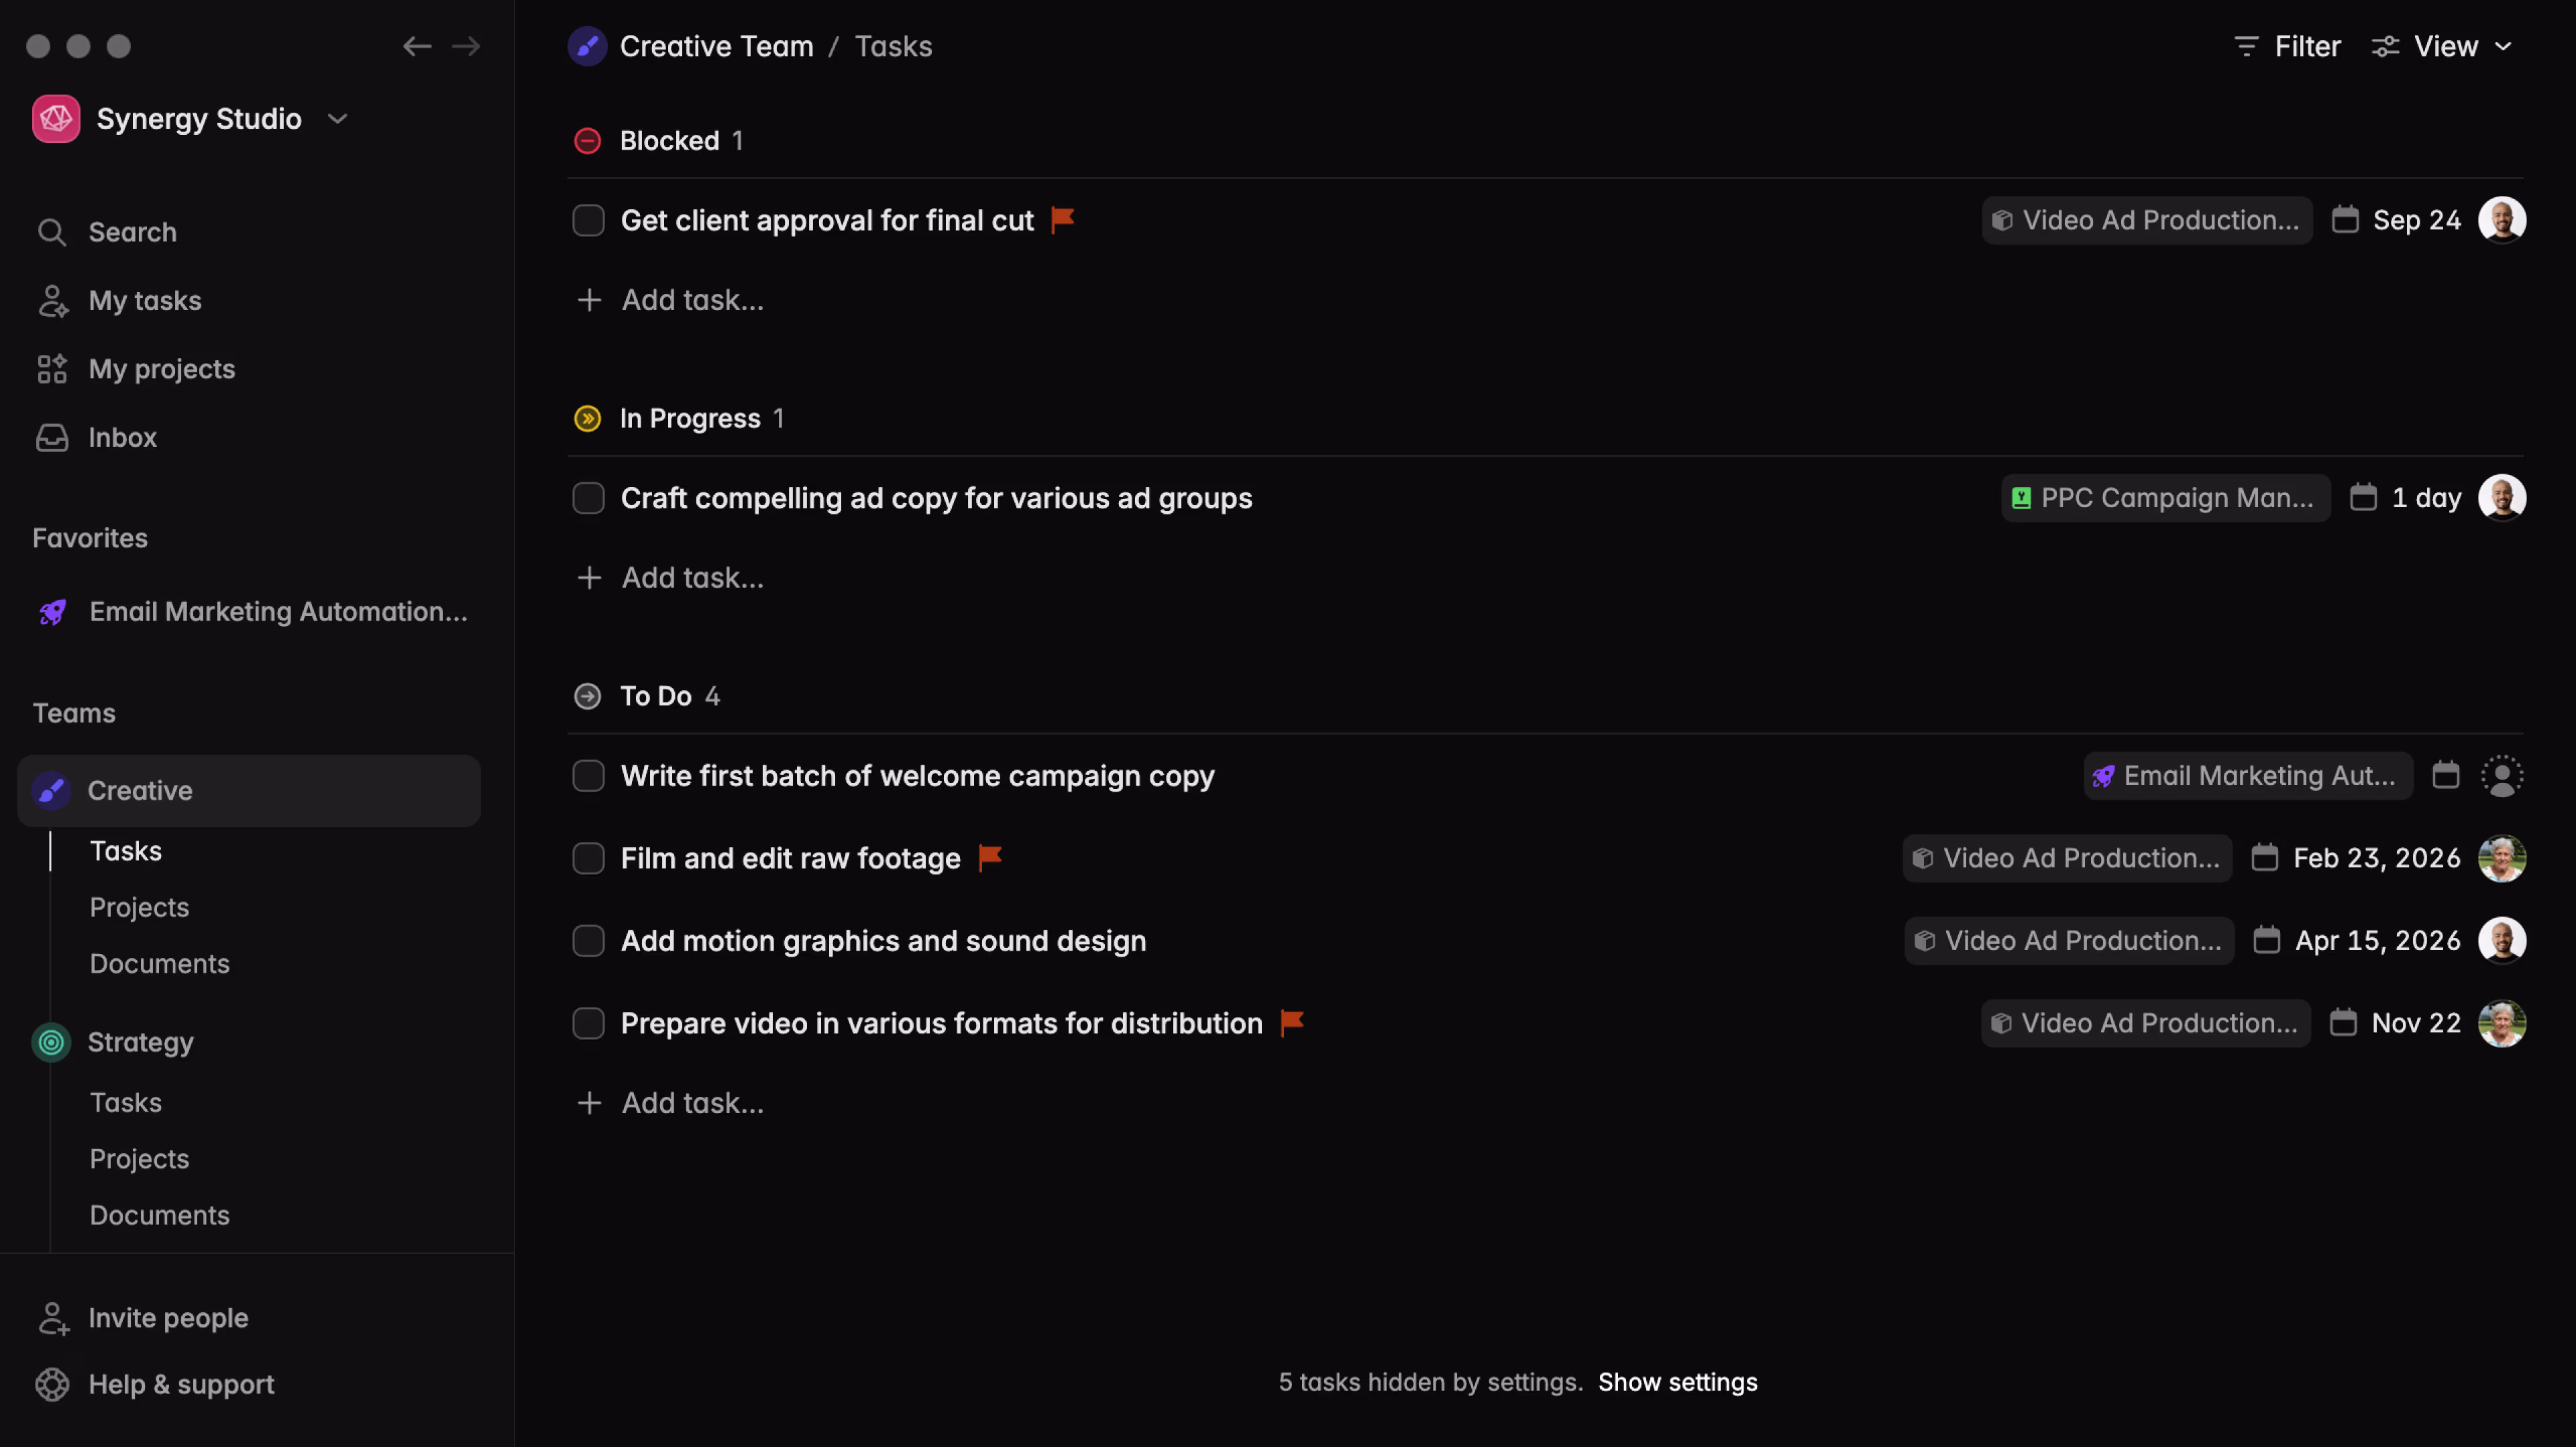Click the Help & support lifebuoy icon
This screenshot has width=2576, height=1447.
click(52, 1384)
